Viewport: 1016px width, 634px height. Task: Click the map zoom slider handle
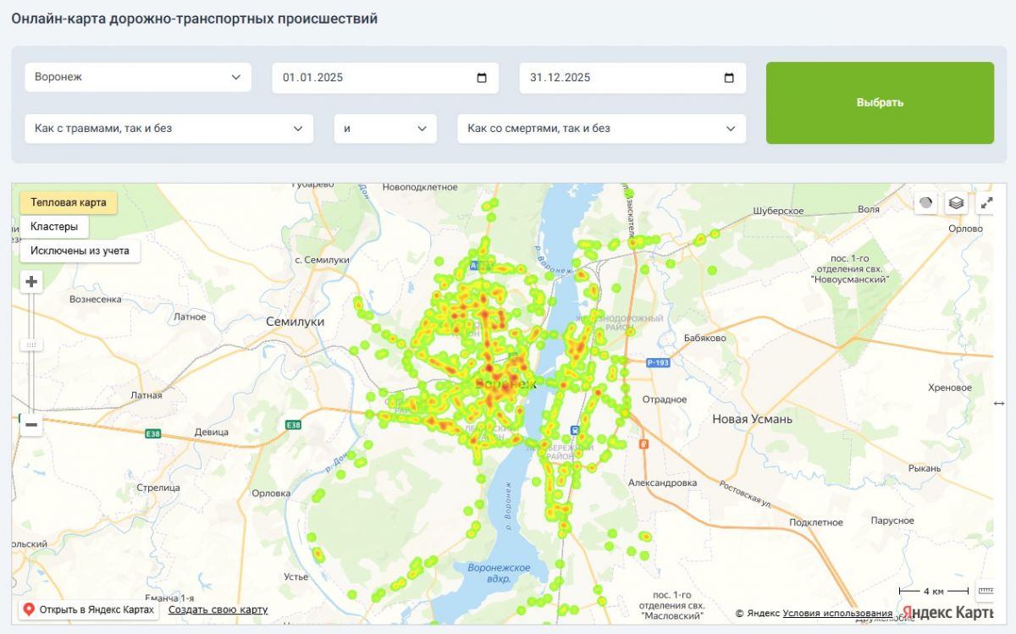[x=31, y=345]
